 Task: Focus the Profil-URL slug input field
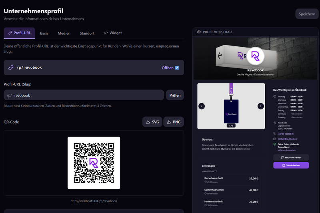pos(84,95)
